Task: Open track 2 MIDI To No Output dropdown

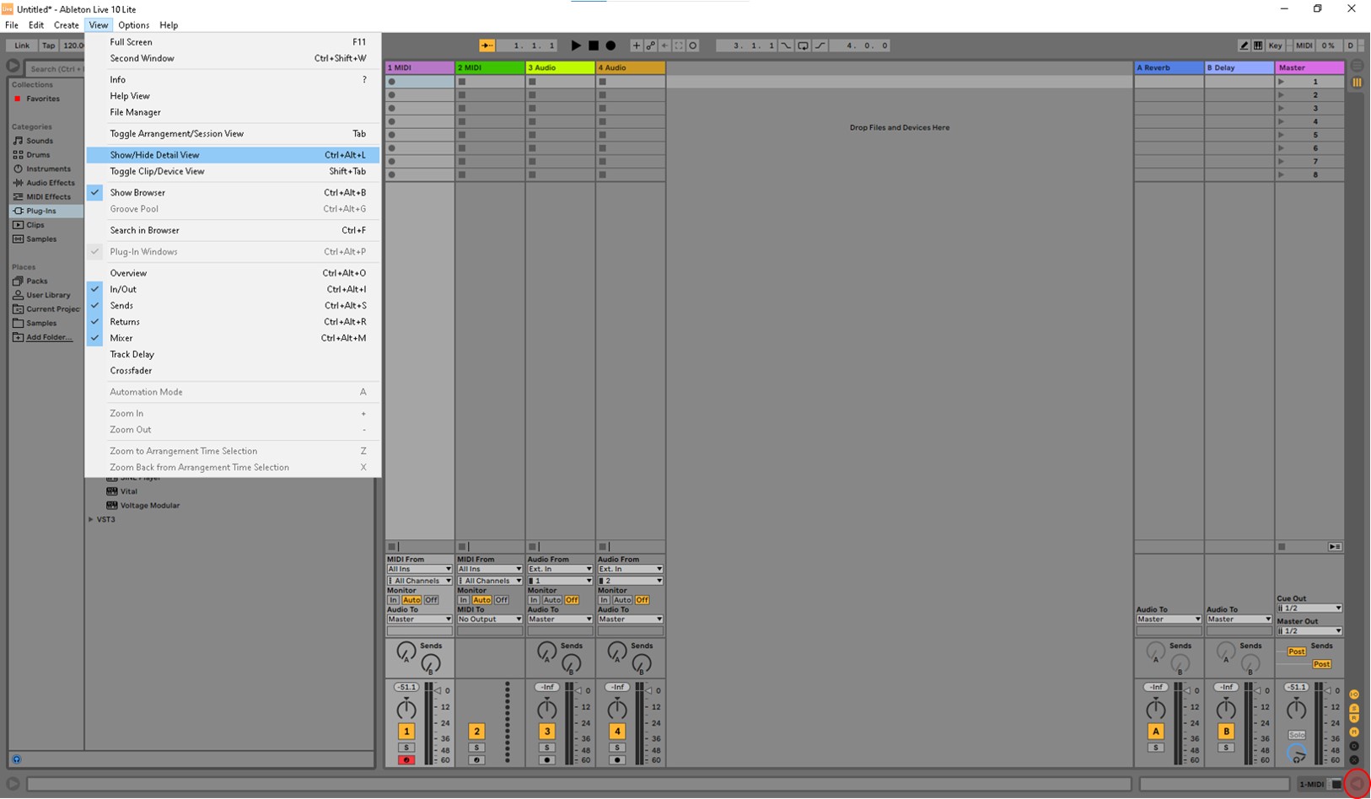Action: point(490,619)
